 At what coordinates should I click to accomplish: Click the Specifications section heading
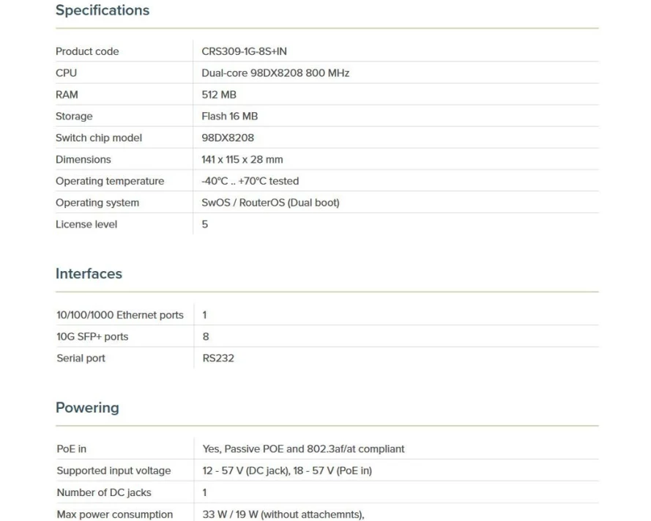pos(103,10)
